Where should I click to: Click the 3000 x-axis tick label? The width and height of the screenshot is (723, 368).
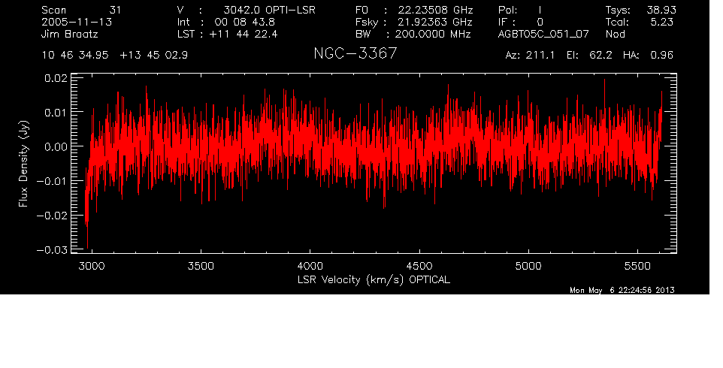(x=92, y=266)
